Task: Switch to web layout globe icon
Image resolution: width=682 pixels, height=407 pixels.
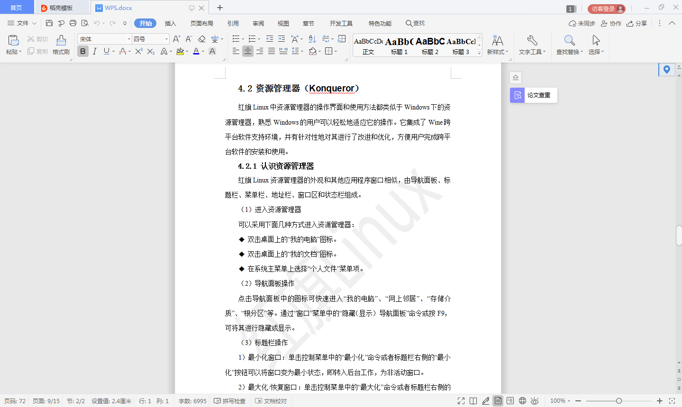Action: (x=522, y=401)
